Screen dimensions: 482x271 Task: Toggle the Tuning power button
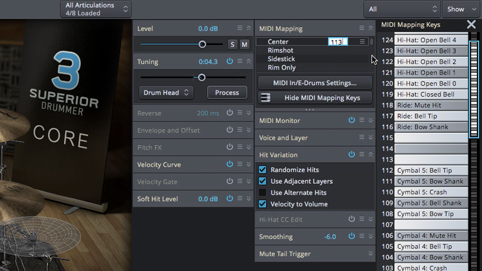pyautogui.click(x=230, y=61)
